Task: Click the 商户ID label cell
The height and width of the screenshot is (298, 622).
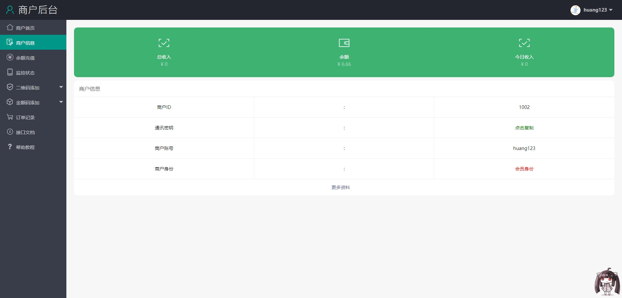Action: coord(164,107)
